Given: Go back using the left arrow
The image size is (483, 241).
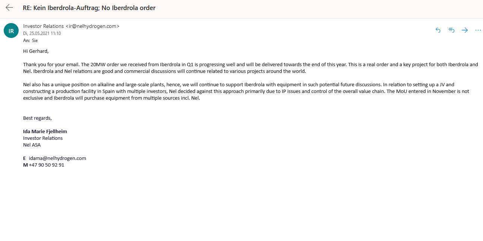Looking at the screenshot, I should pos(9,8).
